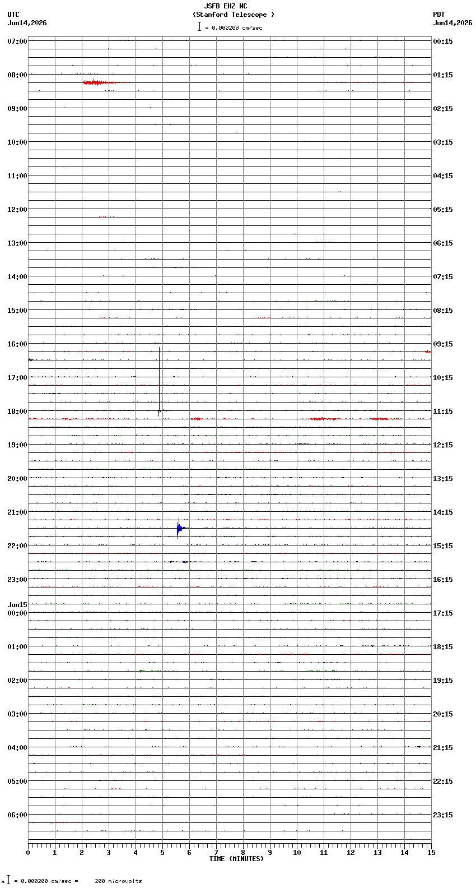Click the PDT time label 01:15
The height and width of the screenshot is (888, 476).
(443, 75)
